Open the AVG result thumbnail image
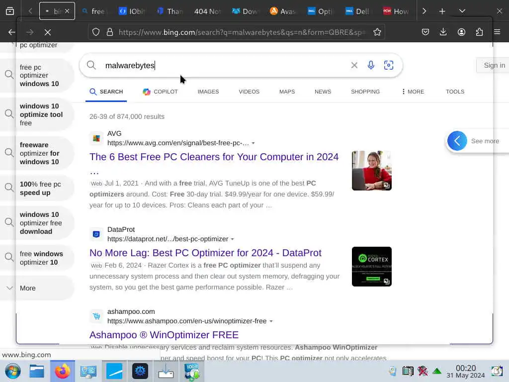 click(x=372, y=171)
